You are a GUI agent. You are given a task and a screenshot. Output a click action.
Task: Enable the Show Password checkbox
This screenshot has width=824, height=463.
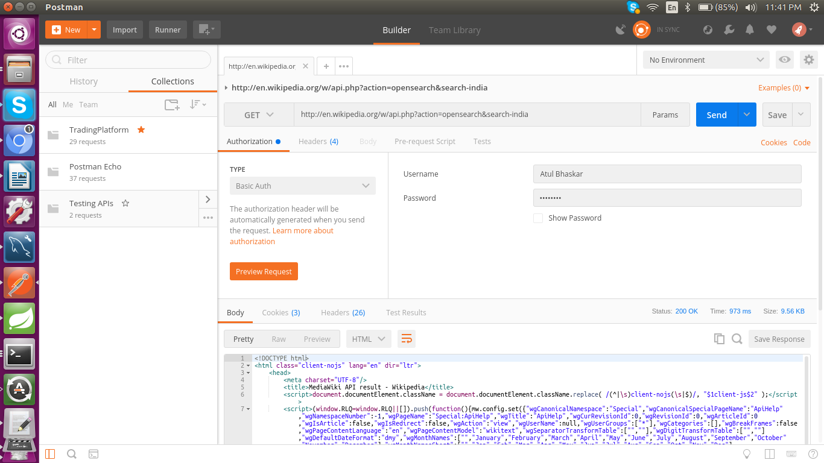pos(538,218)
